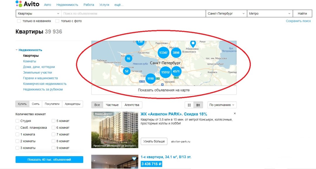Click the 15512 map cluster marker
The image size is (316, 169).
(x=165, y=72)
